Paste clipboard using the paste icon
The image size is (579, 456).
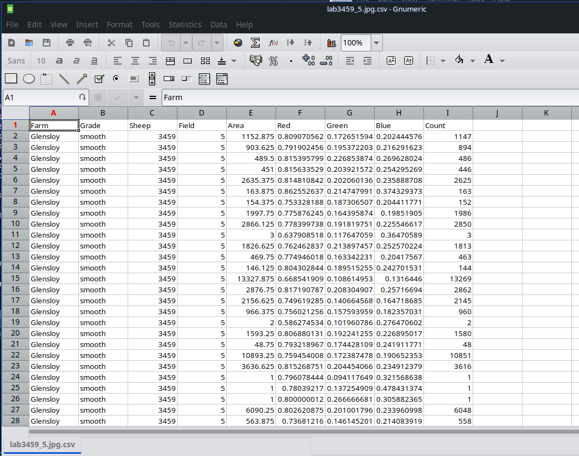pos(146,43)
